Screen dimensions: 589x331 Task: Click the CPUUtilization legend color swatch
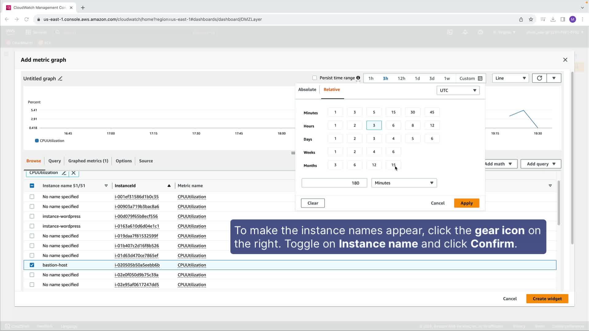pyautogui.click(x=37, y=141)
